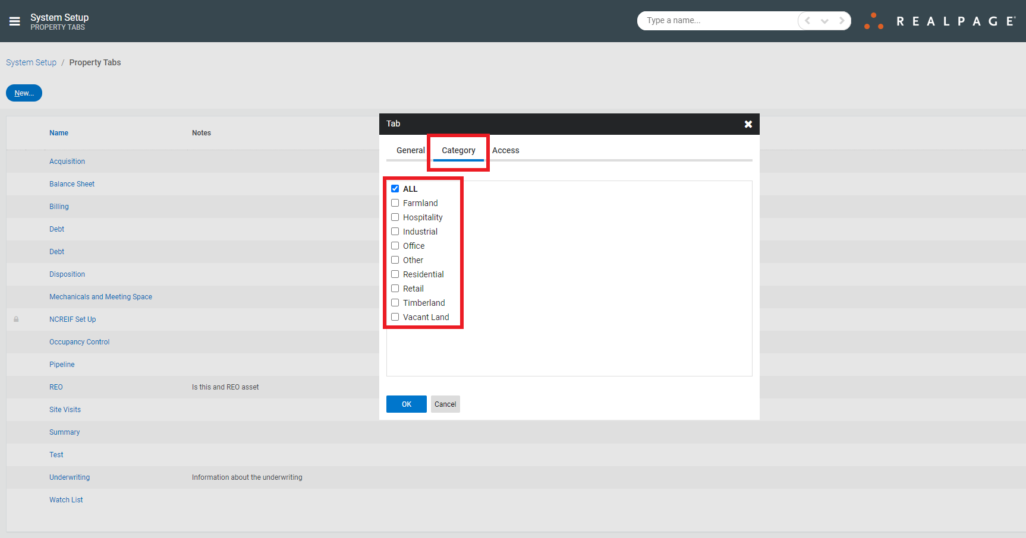Open the Pipeline entry
This screenshot has width=1026, height=538.
click(x=62, y=365)
